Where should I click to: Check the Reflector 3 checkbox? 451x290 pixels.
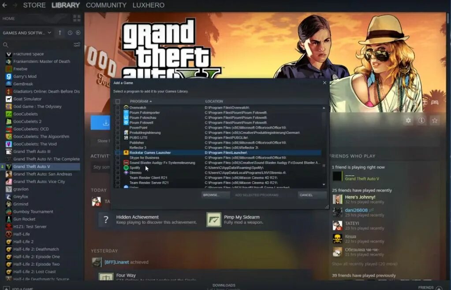(118, 147)
